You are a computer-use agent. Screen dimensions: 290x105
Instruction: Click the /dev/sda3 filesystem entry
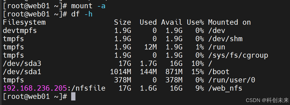pyautogui.click(x=22, y=64)
